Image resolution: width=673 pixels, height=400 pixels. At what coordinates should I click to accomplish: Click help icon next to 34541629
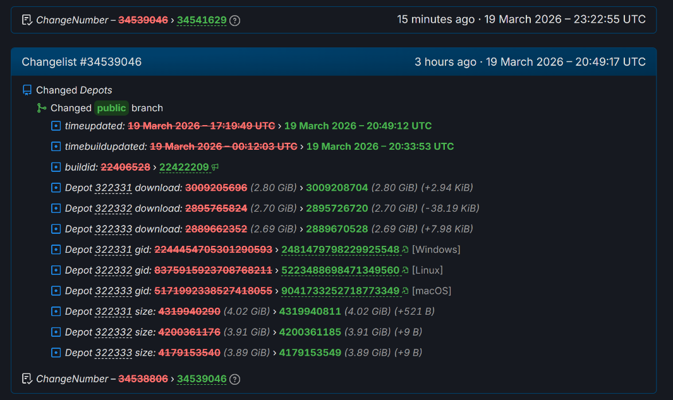(235, 20)
